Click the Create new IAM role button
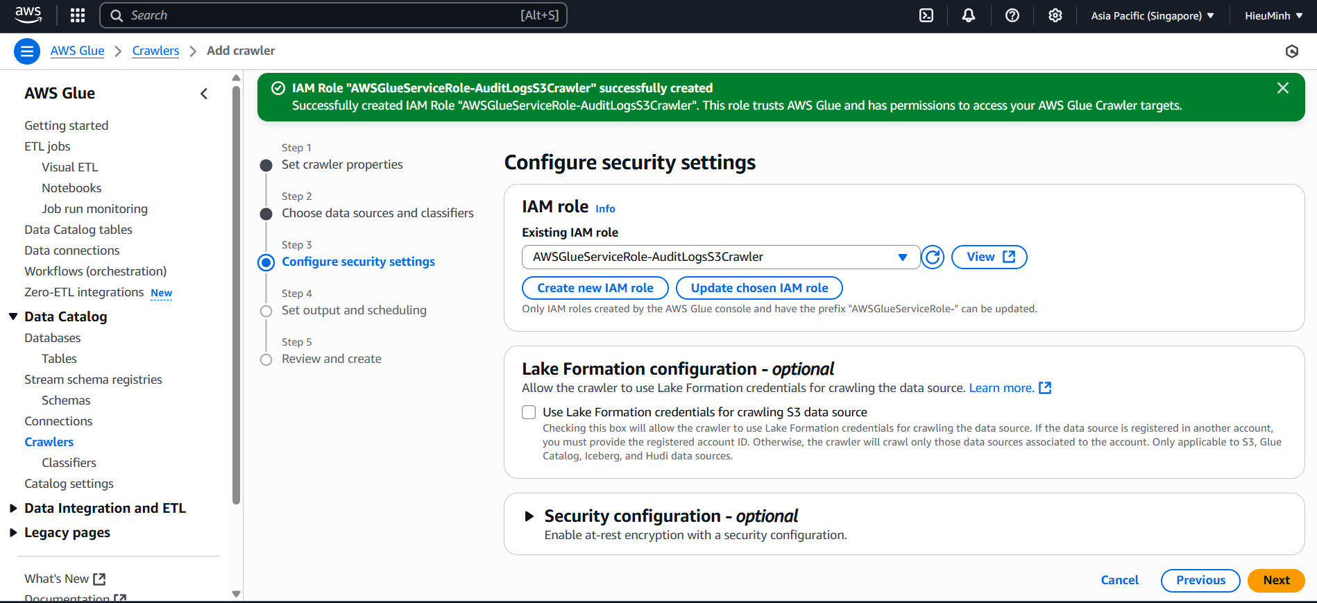The image size is (1317, 603). pyautogui.click(x=595, y=288)
